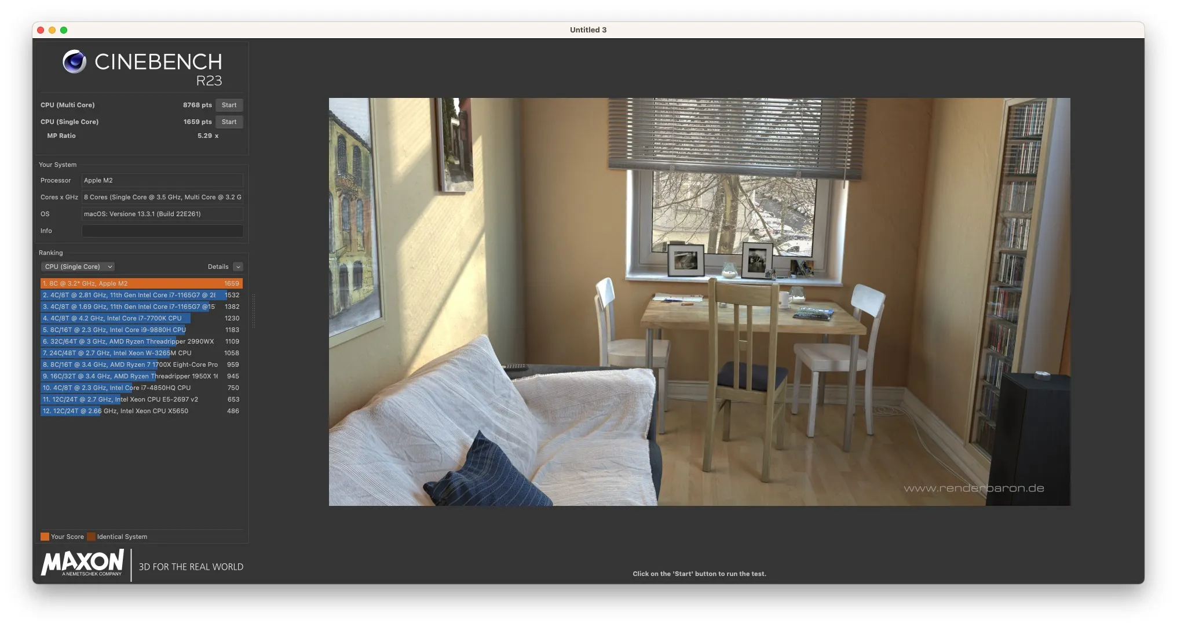This screenshot has width=1177, height=627.
Task: Expand the Details arrow in Ranking
Action: click(238, 267)
